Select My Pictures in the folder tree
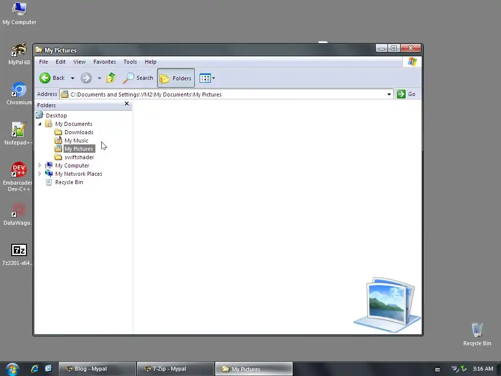This screenshot has width=501, height=376. point(79,149)
